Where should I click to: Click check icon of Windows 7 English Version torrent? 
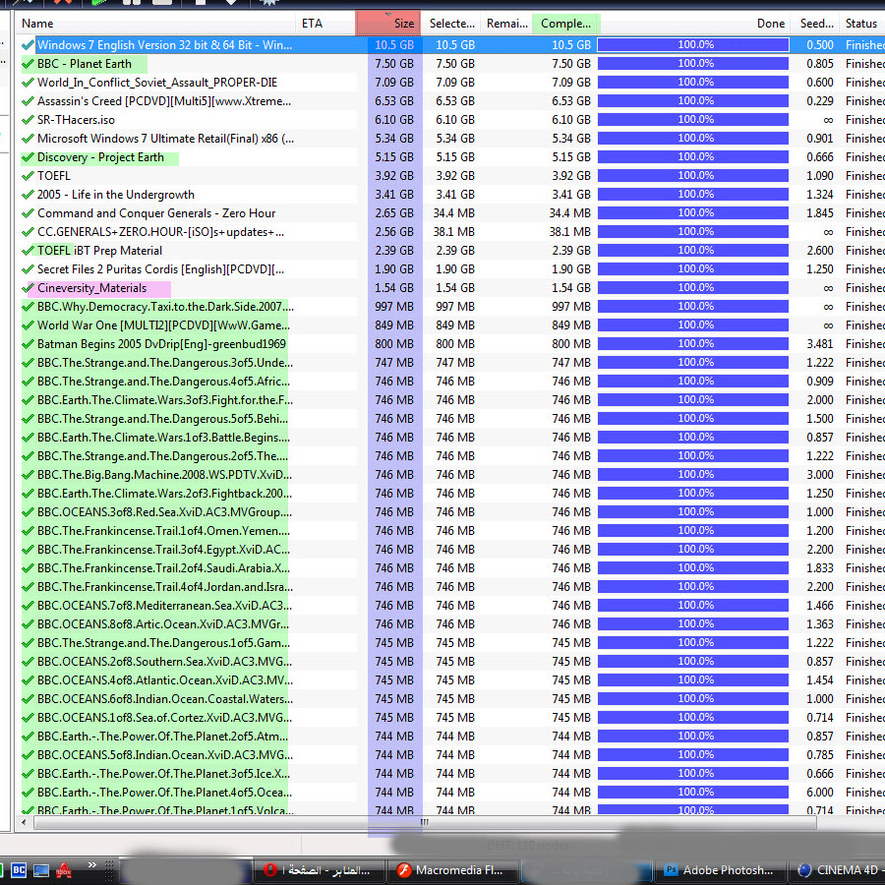point(28,45)
